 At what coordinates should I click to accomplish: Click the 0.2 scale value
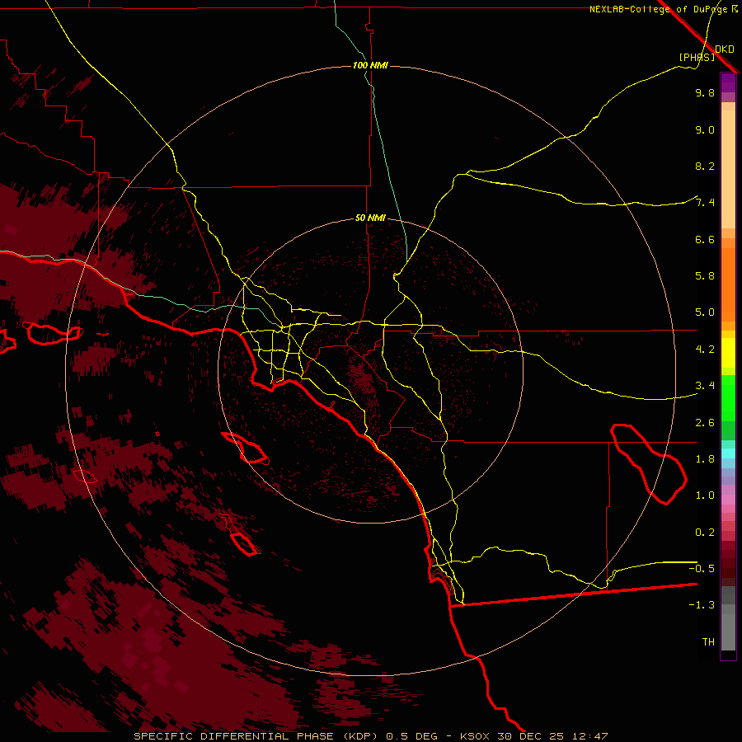point(705,532)
